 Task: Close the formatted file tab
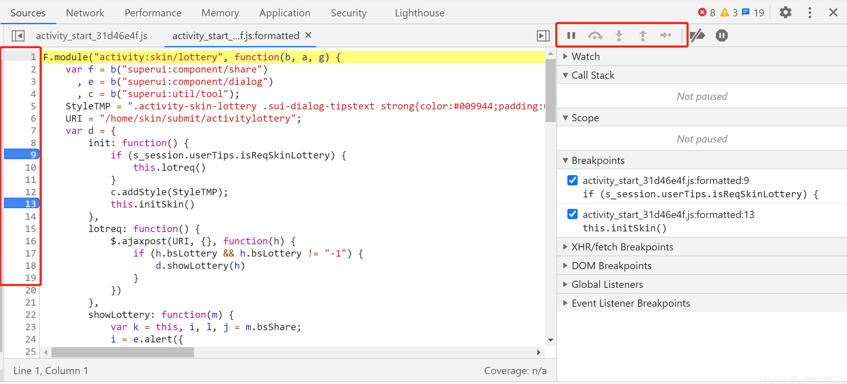pyautogui.click(x=308, y=35)
